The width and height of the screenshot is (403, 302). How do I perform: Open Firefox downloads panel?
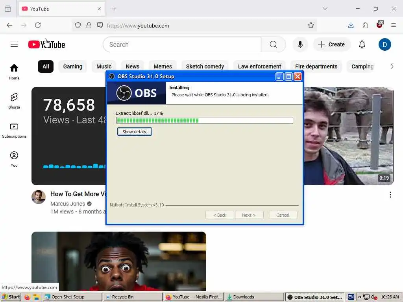(351, 25)
